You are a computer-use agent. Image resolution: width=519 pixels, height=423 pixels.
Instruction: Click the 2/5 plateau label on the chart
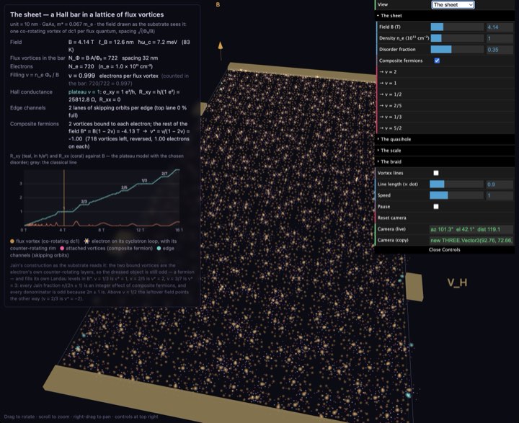[124, 187]
